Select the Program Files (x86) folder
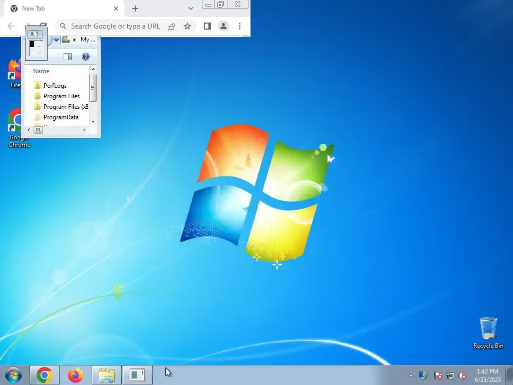Viewport: 513px width, 385px height. tap(61, 107)
